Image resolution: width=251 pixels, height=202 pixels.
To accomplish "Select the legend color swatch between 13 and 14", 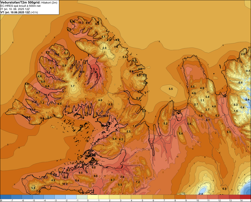I will [x=234, y=197].
